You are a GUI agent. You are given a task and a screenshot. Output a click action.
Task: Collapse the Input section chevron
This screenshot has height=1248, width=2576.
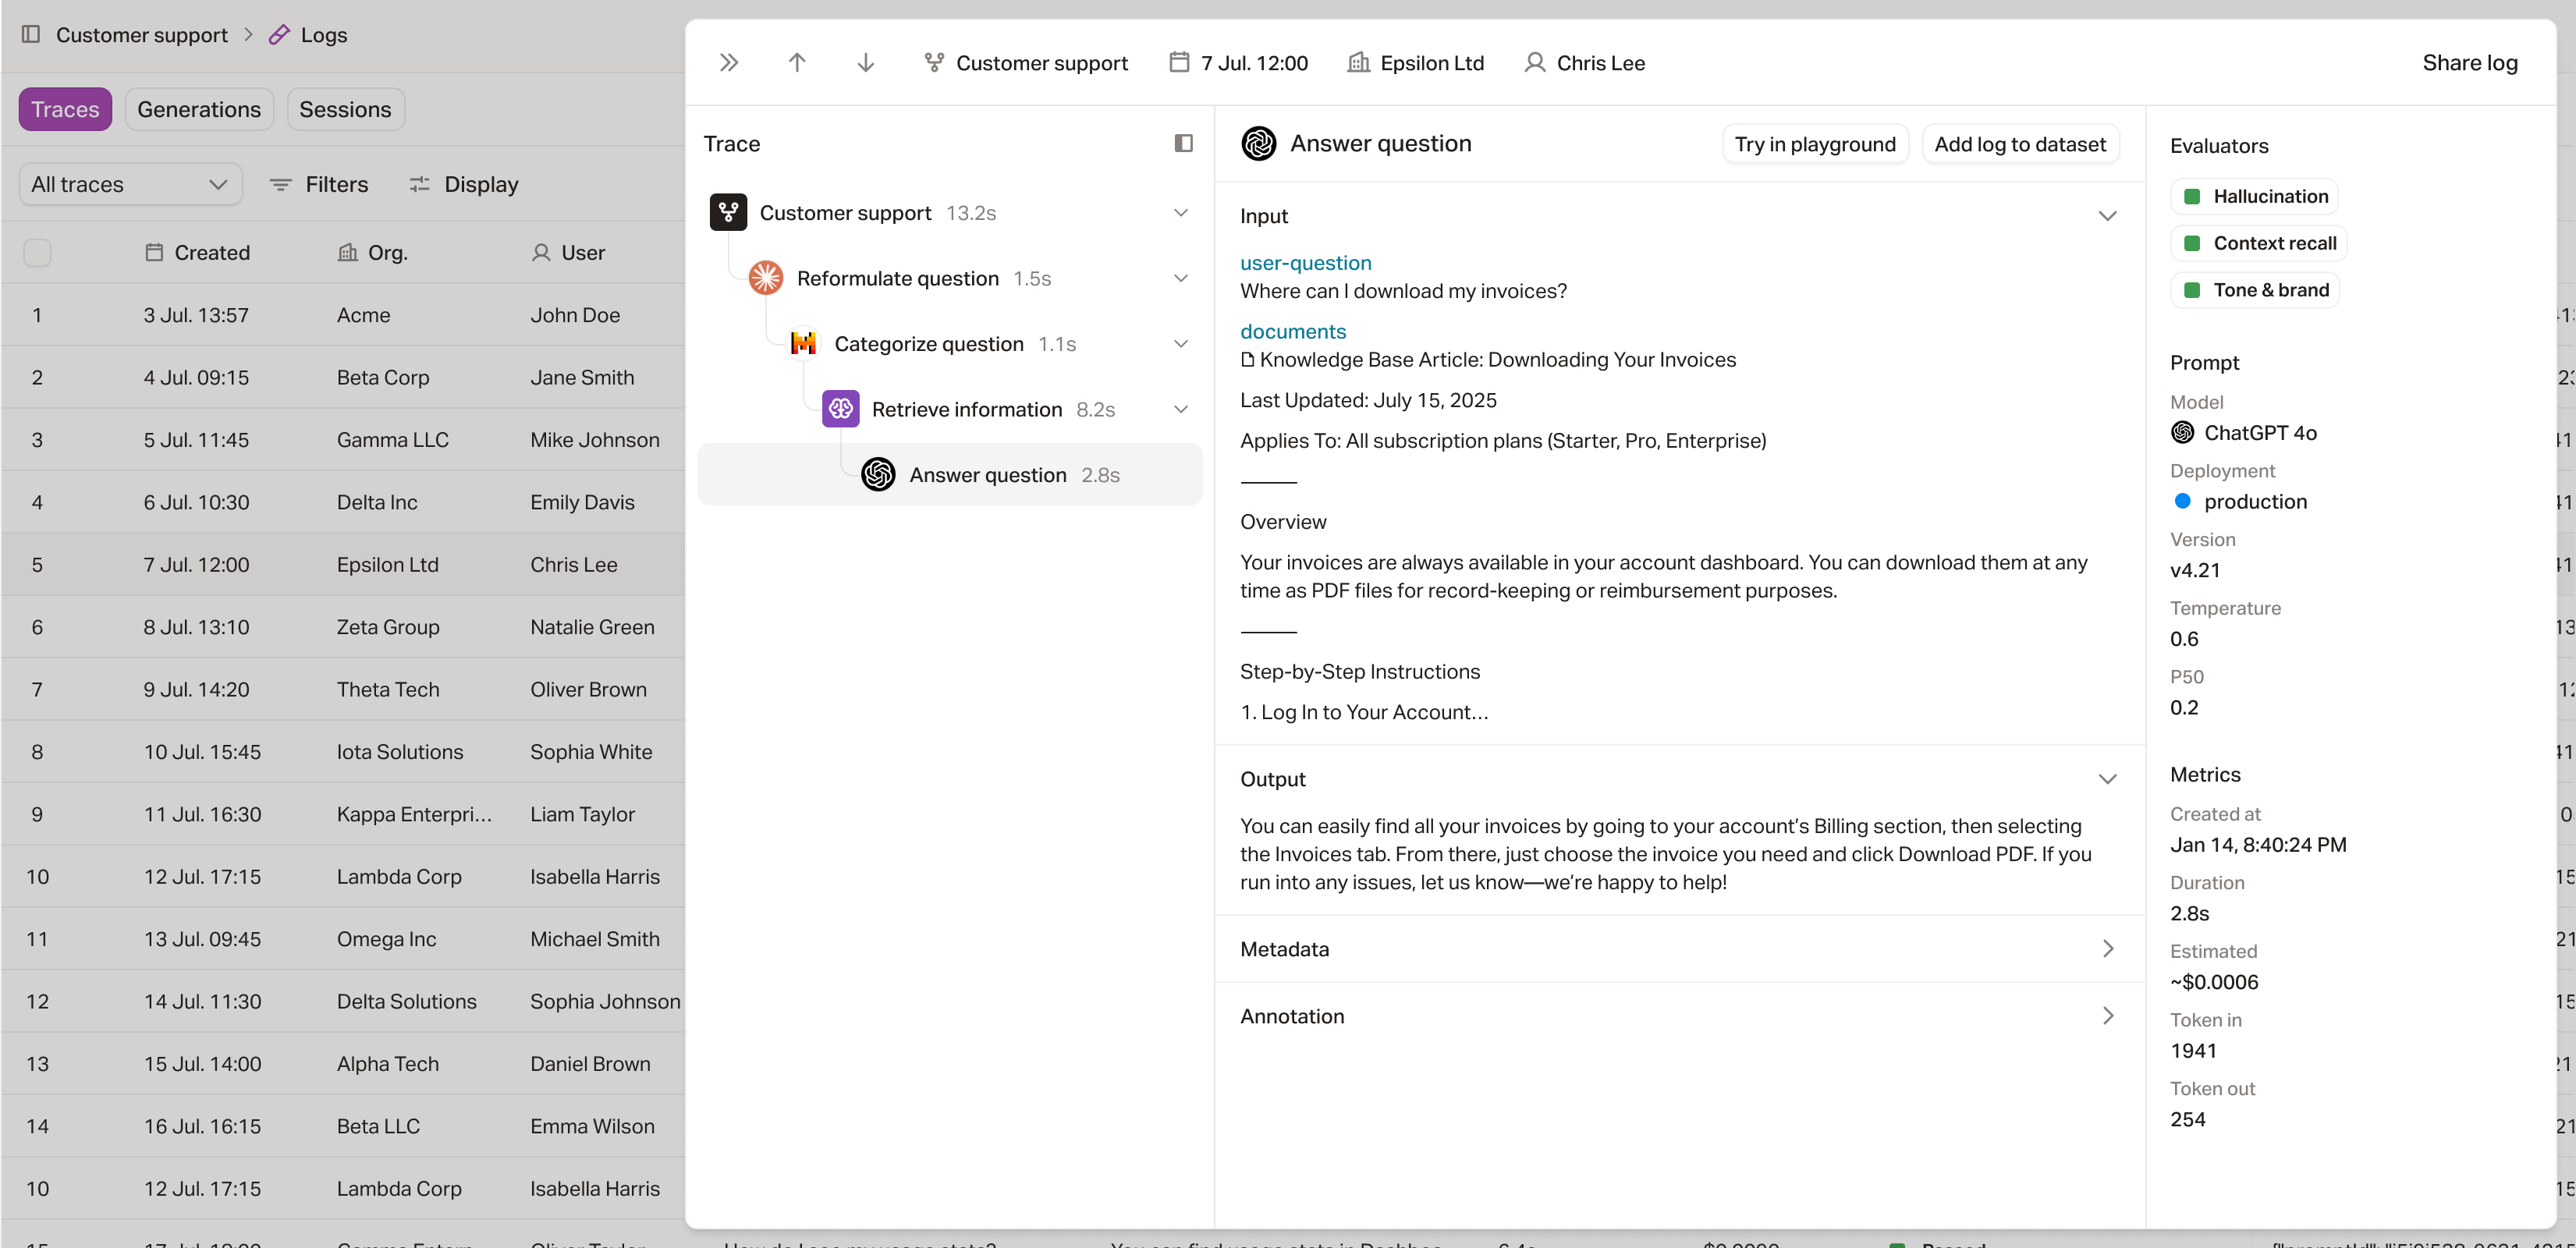tap(2107, 216)
